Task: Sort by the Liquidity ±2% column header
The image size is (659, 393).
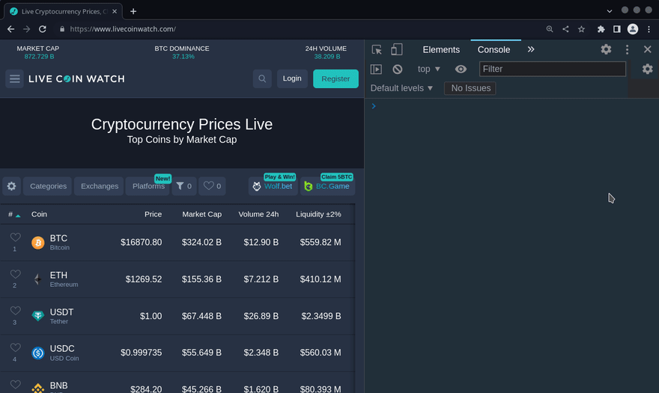Action: (x=318, y=214)
